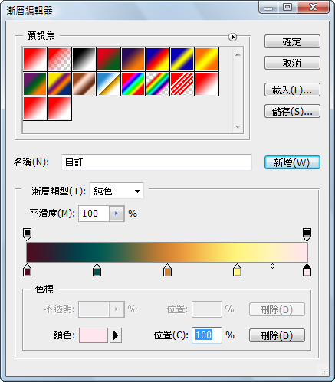The height and width of the screenshot is (382, 335).
Task: Click the 取消 cancel button
Action: click(x=292, y=63)
